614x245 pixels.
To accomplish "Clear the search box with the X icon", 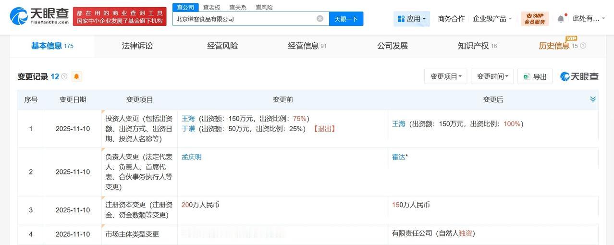I will (x=320, y=19).
